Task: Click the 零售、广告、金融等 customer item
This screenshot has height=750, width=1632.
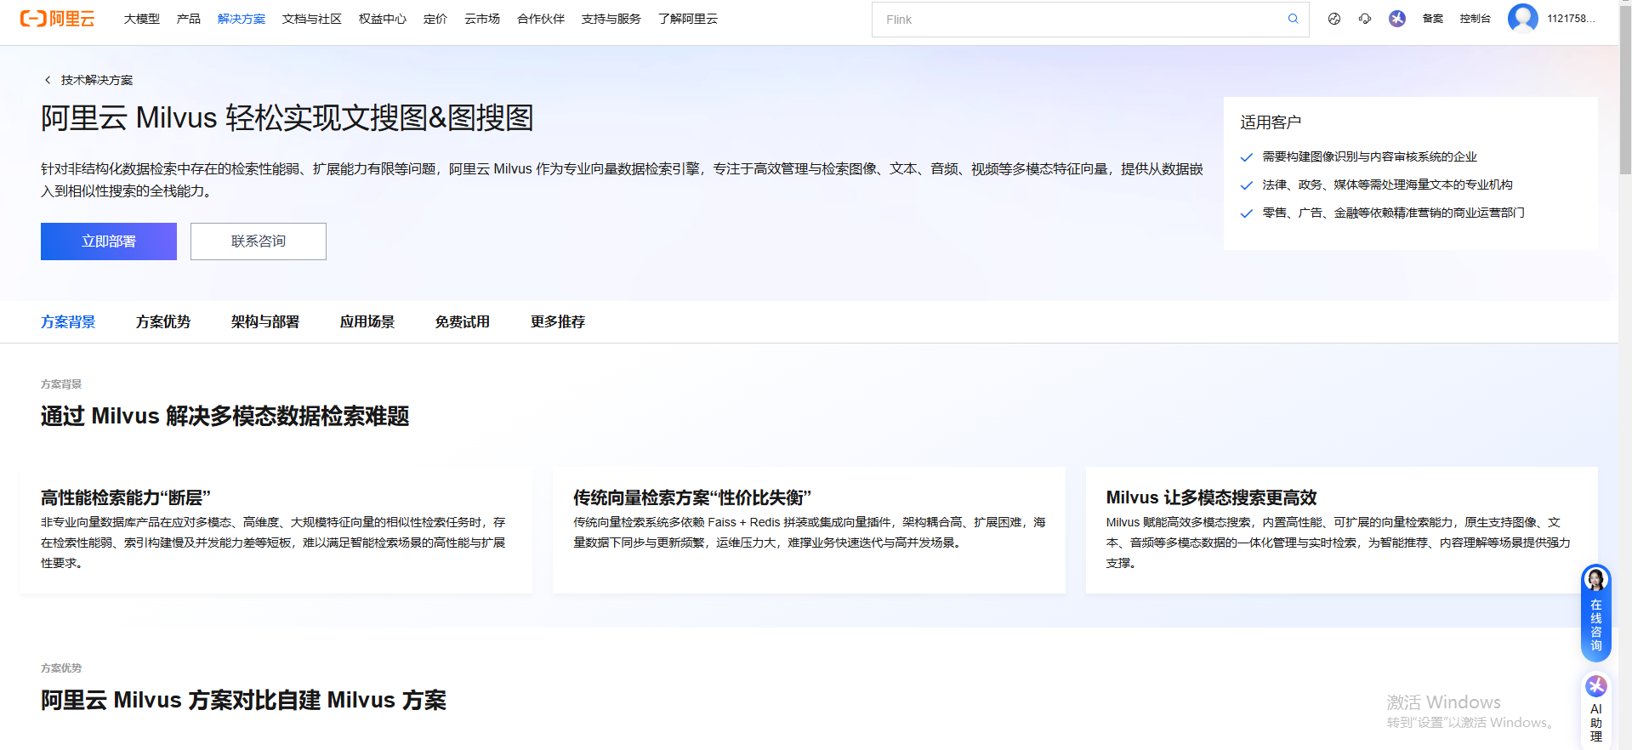Action: 1393,213
